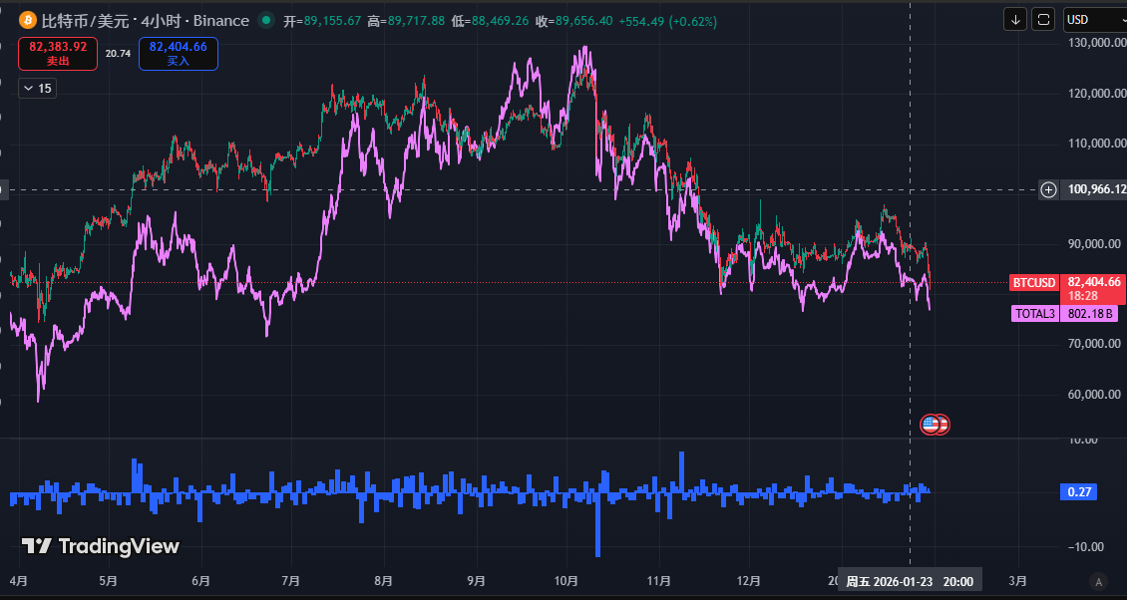Click the 10月 label on time axis

tap(566, 581)
